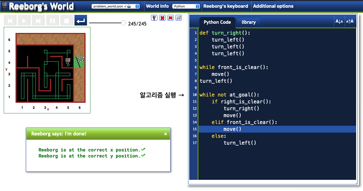Click the '245/245' step counter
The image size is (363, 191).
137,24
